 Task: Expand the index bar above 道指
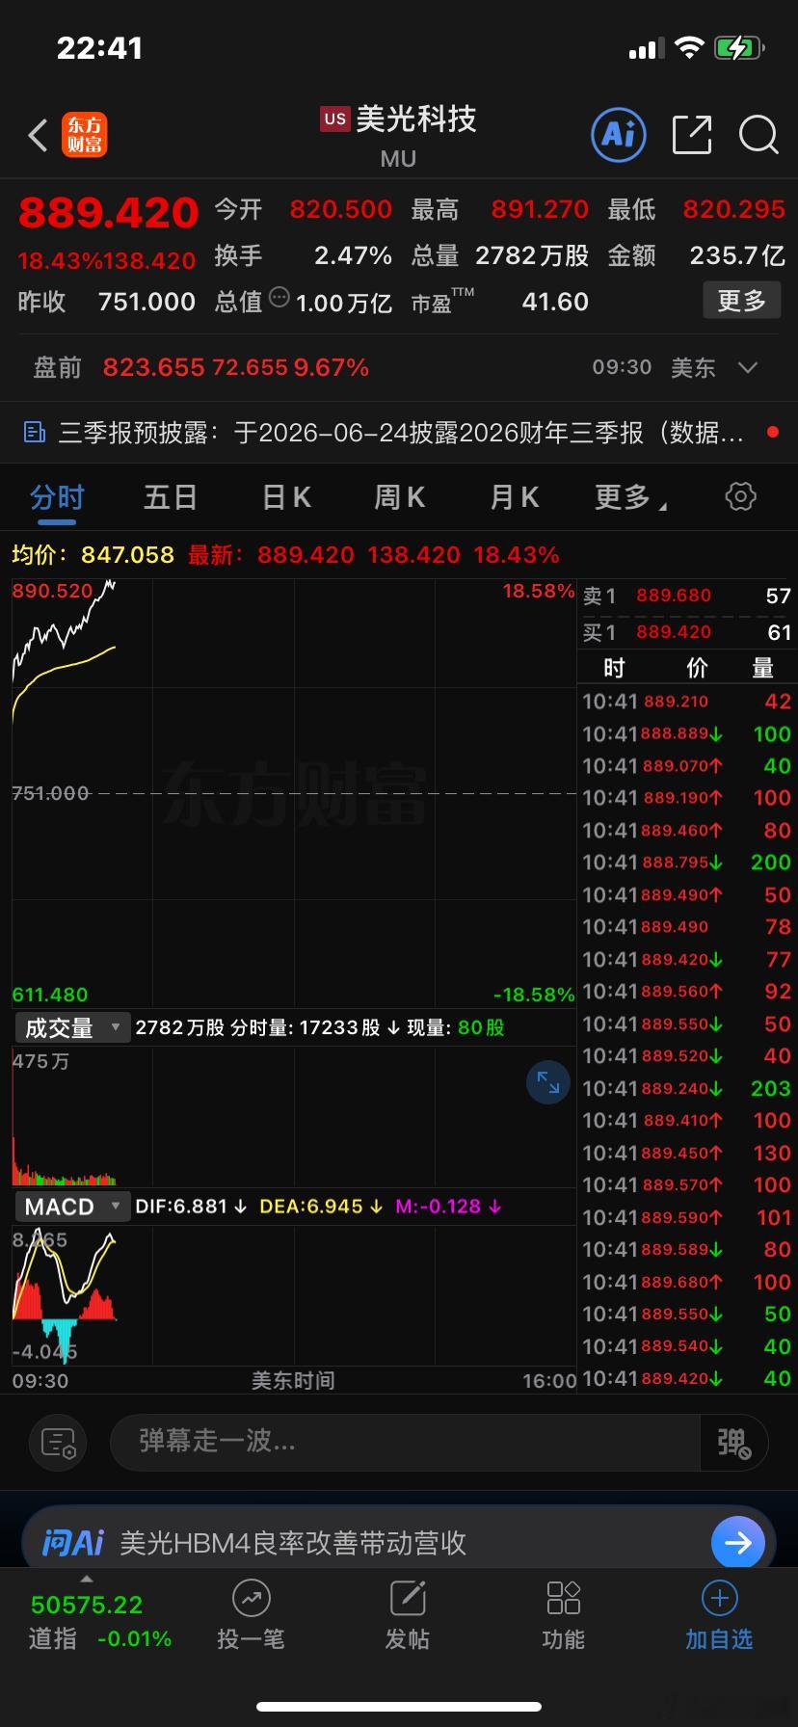[x=87, y=1579]
